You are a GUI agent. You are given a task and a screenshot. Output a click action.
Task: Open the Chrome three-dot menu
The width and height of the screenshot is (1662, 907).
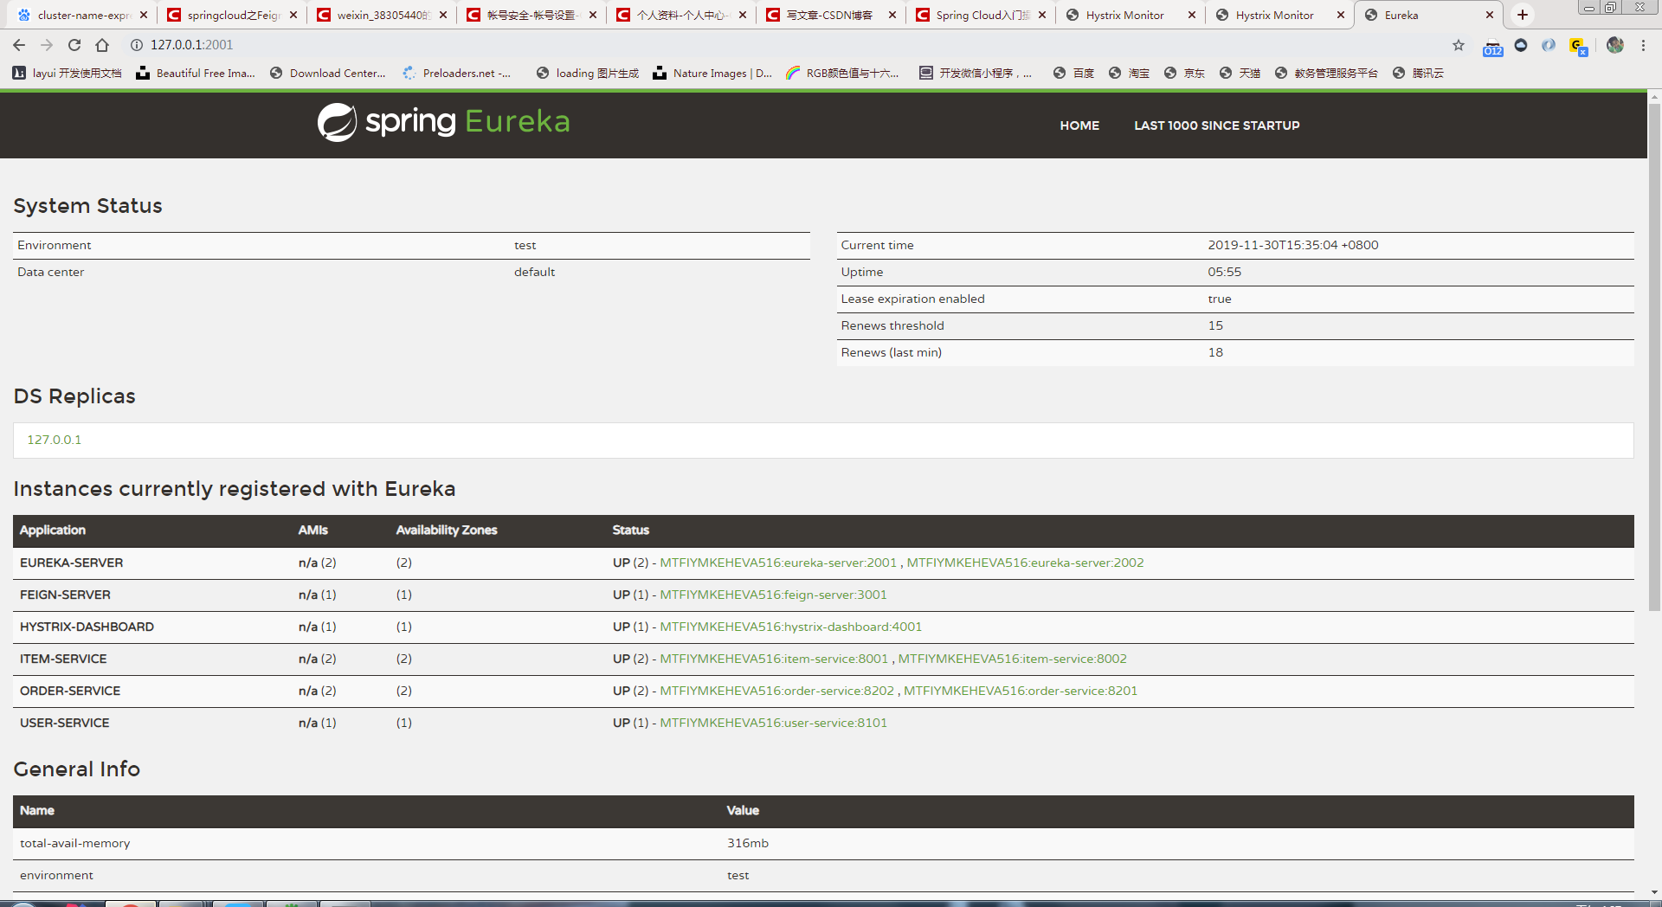(x=1643, y=45)
